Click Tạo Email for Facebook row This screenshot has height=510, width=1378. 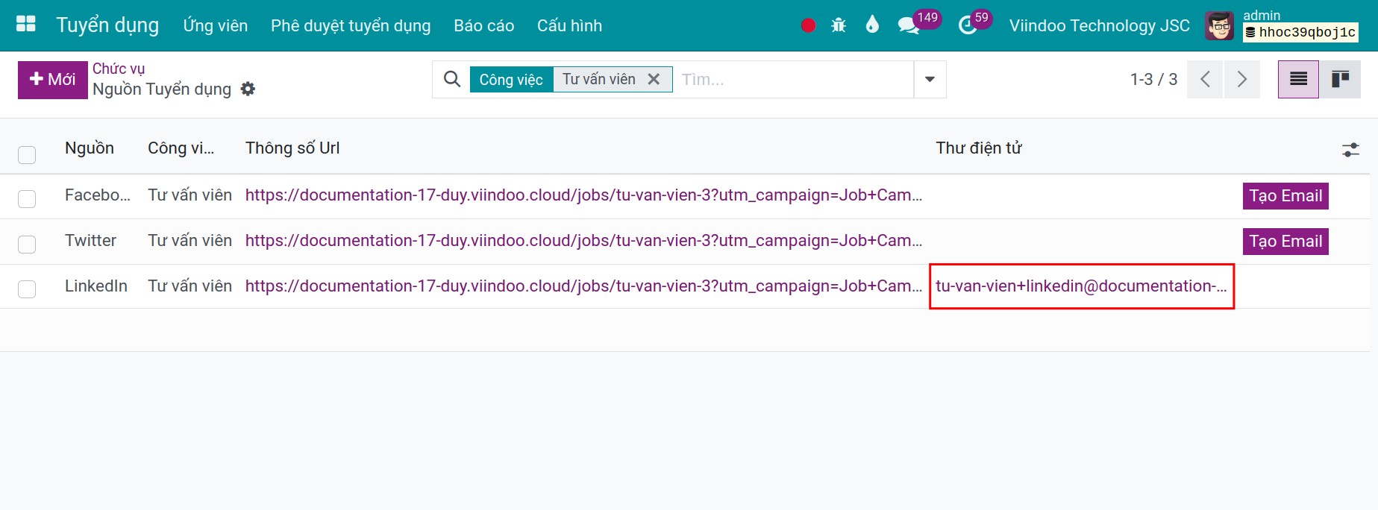1285,195
